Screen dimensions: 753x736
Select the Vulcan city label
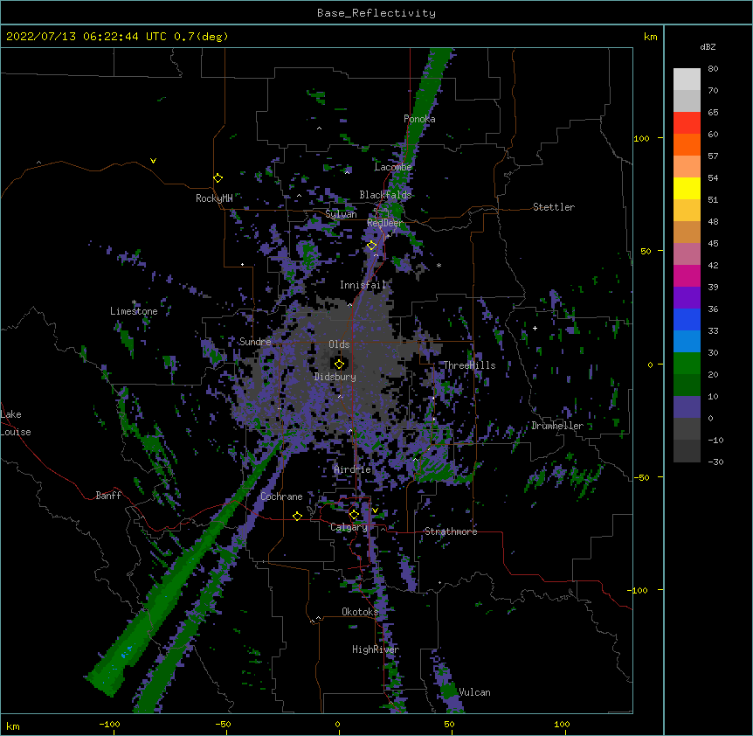coord(474,692)
